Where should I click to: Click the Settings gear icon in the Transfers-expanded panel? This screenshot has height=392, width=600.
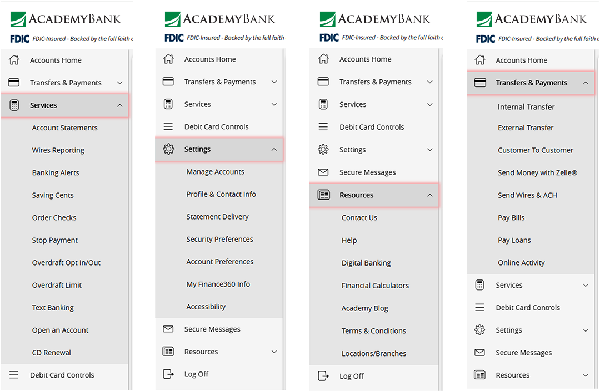pyautogui.click(x=479, y=330)
